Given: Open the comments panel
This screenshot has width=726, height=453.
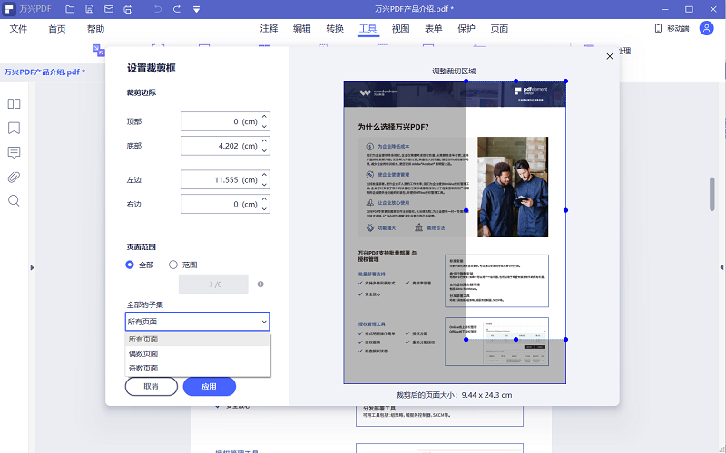Looking at the screenshot, I should click(x=14, y=152).
